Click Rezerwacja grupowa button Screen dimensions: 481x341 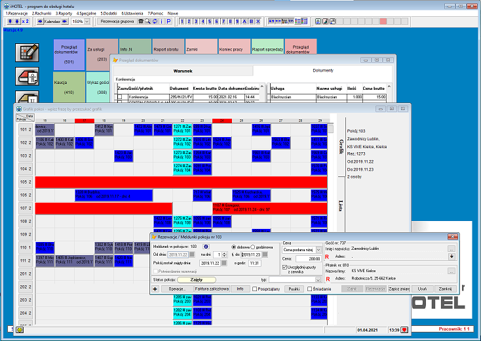117,21
